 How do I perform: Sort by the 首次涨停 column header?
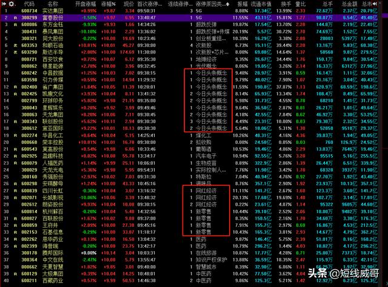(x=150, y=4)
